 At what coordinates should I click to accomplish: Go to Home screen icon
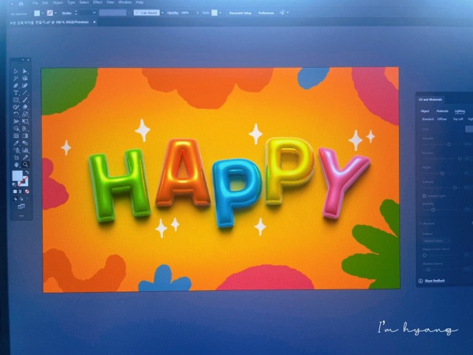click(21, 4)
